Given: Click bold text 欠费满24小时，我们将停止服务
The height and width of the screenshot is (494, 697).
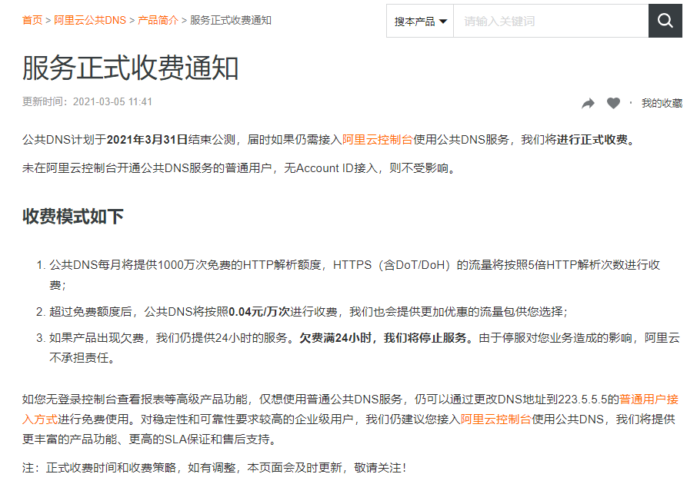Looking at the screenshot, I should pyautogui.click(x=385, y=338).
